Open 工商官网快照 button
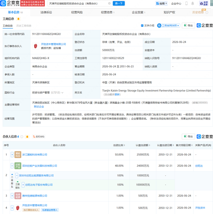The height and width of the screenshot is (214, 213). click(169, 26)
